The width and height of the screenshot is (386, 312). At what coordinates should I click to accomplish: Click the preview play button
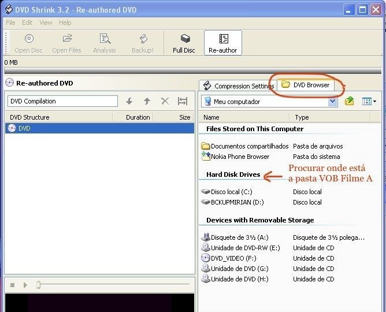[x=25, y=285]
